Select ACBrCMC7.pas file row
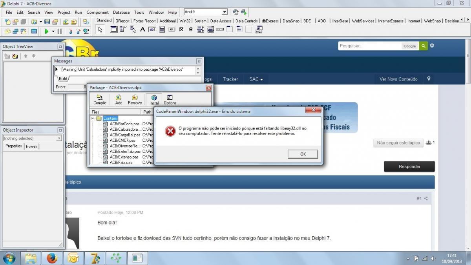 [122, 140]
